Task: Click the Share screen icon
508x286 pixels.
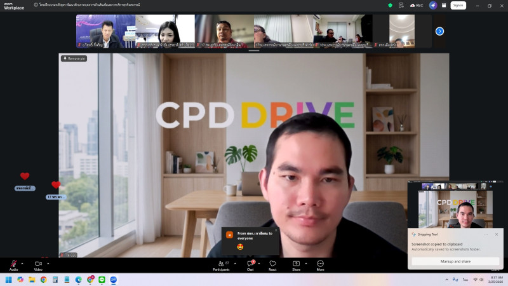Action: pyautogui.click(x=296, y=264)
